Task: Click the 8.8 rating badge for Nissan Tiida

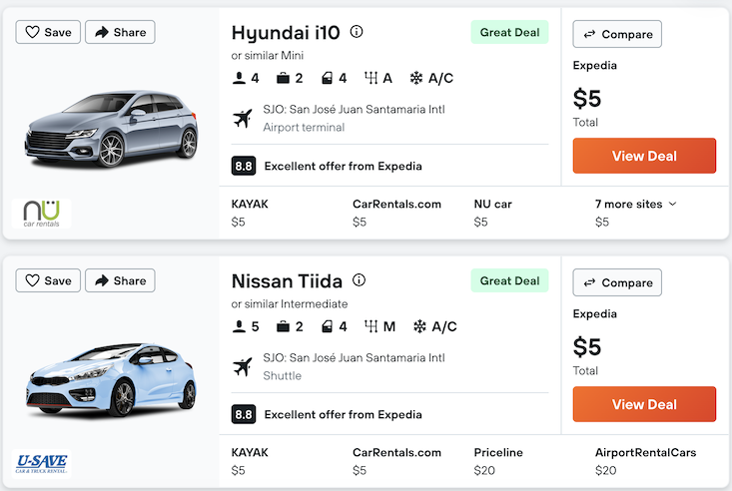Action: pyautogui.click(x=244, y=414)
